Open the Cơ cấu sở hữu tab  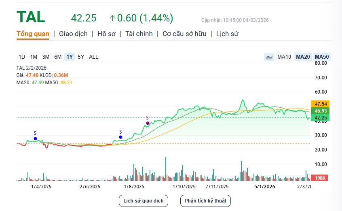point(184,34)
